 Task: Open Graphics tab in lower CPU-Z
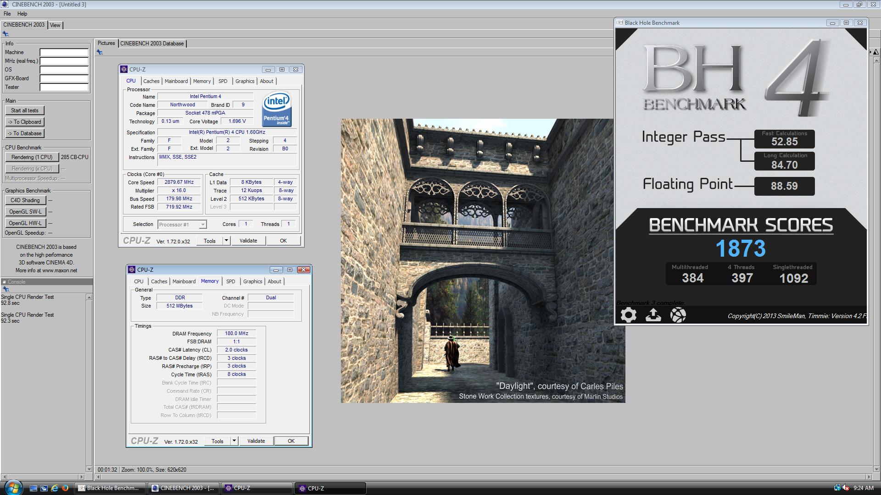252,281
